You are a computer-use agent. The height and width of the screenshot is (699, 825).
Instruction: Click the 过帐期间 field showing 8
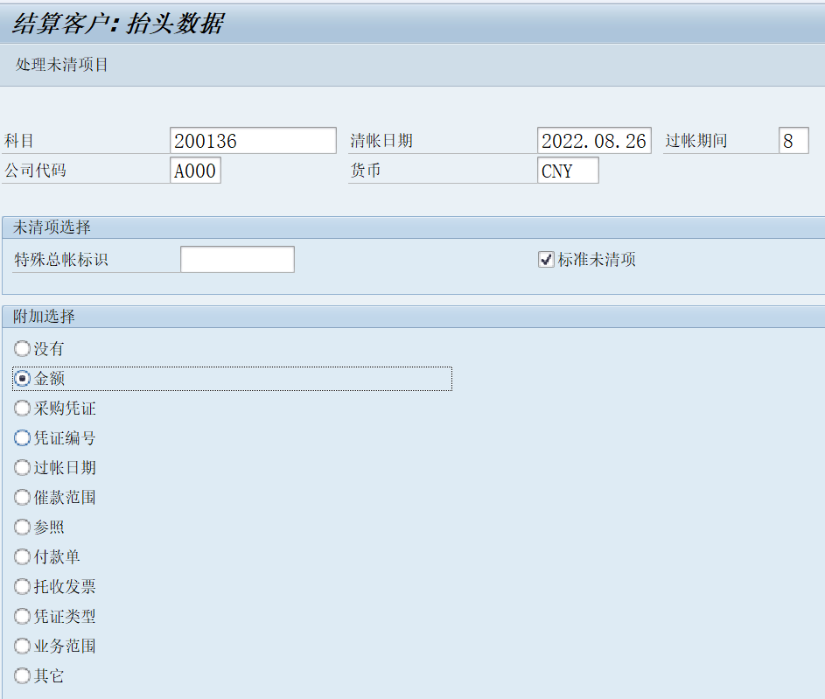(x=794, y=141)
